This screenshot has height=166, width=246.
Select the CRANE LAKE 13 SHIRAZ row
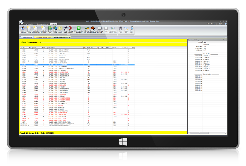tap(77, 96)
